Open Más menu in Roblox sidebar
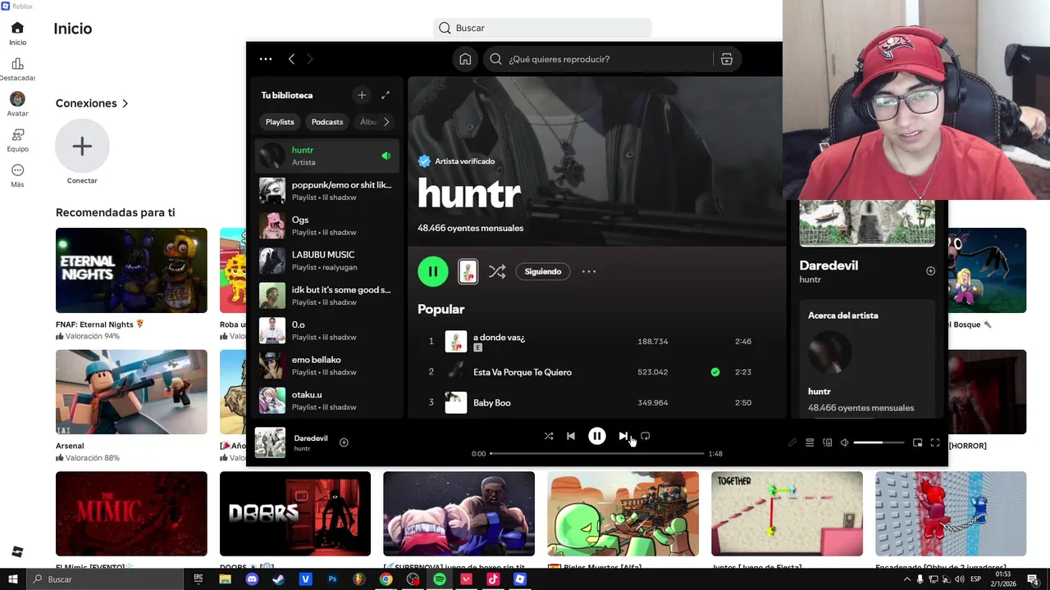Screen dimensions: 1050x590 coord(17,175)
